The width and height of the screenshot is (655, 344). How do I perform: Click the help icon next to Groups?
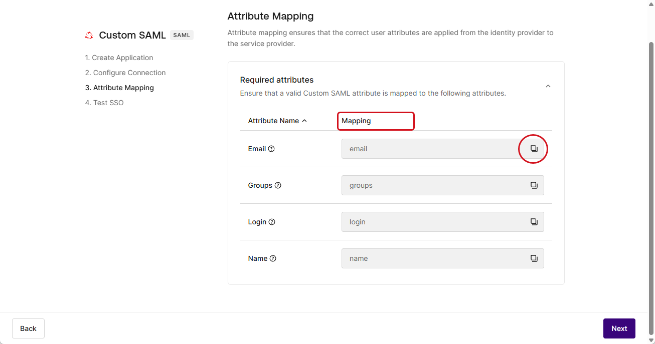(x=278, y=185)
